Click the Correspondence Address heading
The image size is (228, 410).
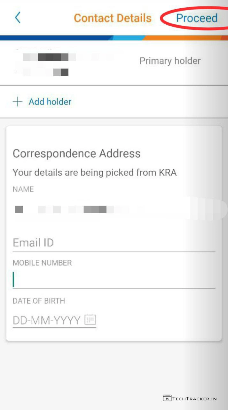(76, 153)
